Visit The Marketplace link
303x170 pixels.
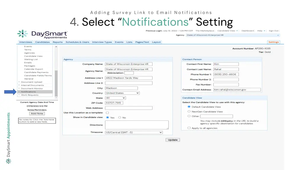(x=205, y=31)
